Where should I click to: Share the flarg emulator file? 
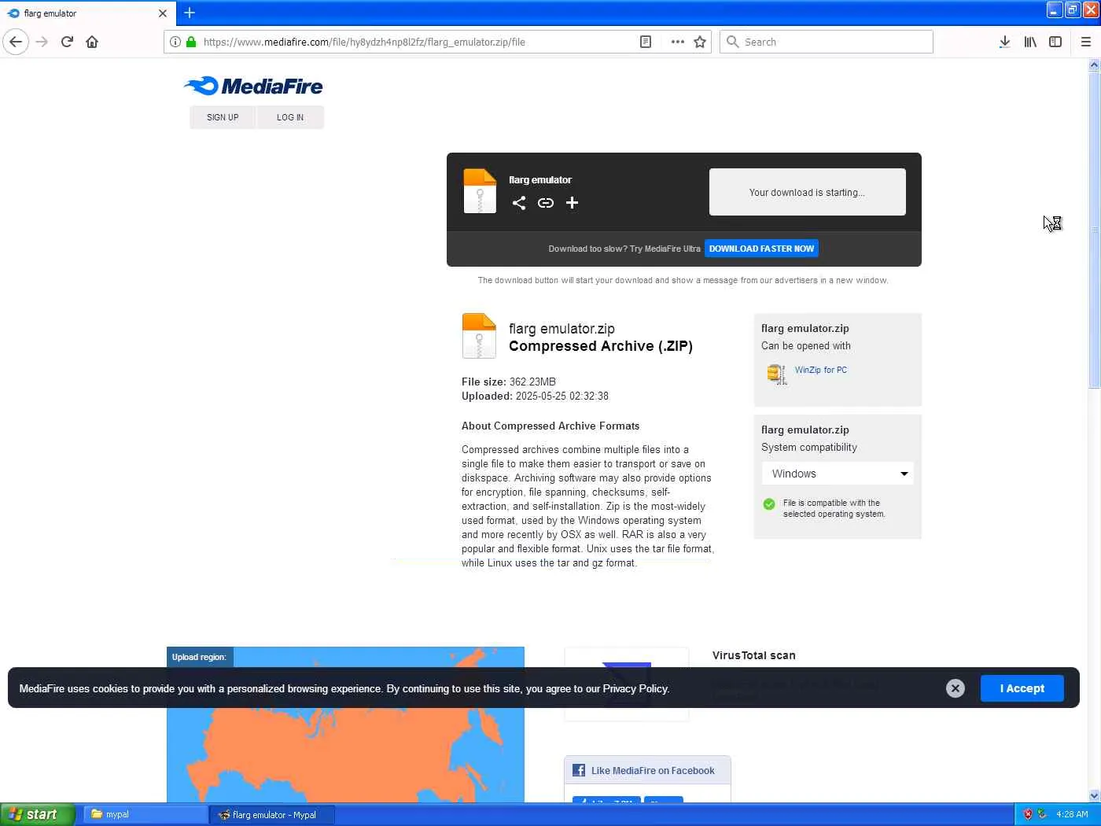click(519, 203)
